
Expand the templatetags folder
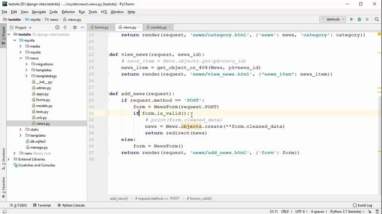coord(26,76)
